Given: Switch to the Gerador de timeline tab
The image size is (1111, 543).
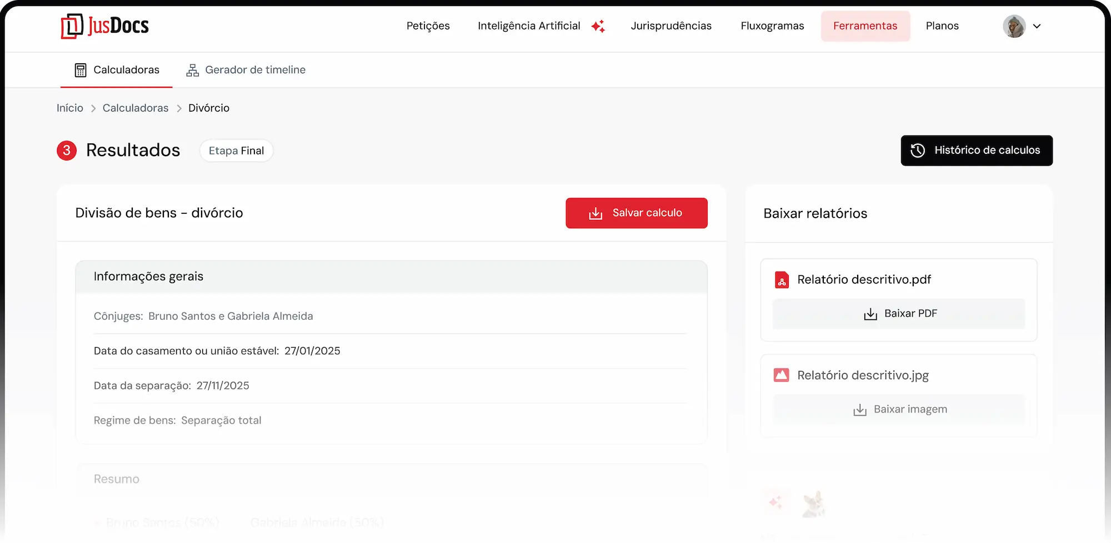Looking at the screenshot, I should point(256,70).
